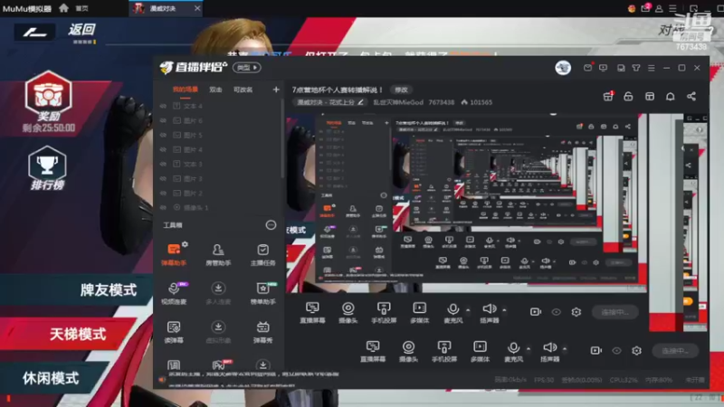Toggle visibility of 文本 3 layer
Screen dimensions: 724x407
(x=163, y=164)
